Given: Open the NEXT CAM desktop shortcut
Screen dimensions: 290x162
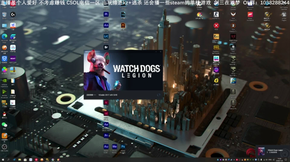Looking at the screenshot, I should coord(13,59).
